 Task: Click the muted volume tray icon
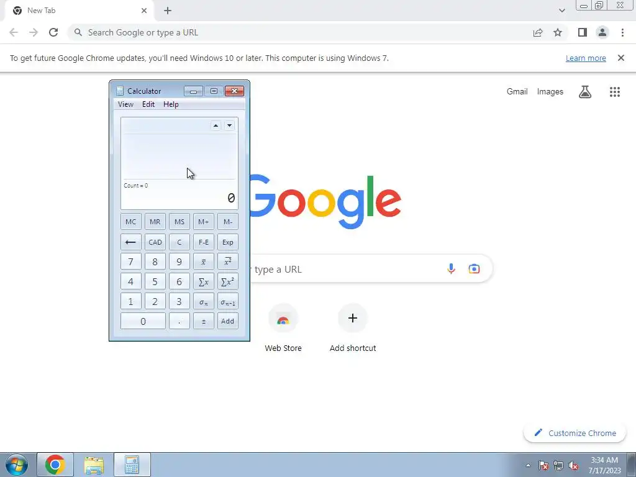573,465
